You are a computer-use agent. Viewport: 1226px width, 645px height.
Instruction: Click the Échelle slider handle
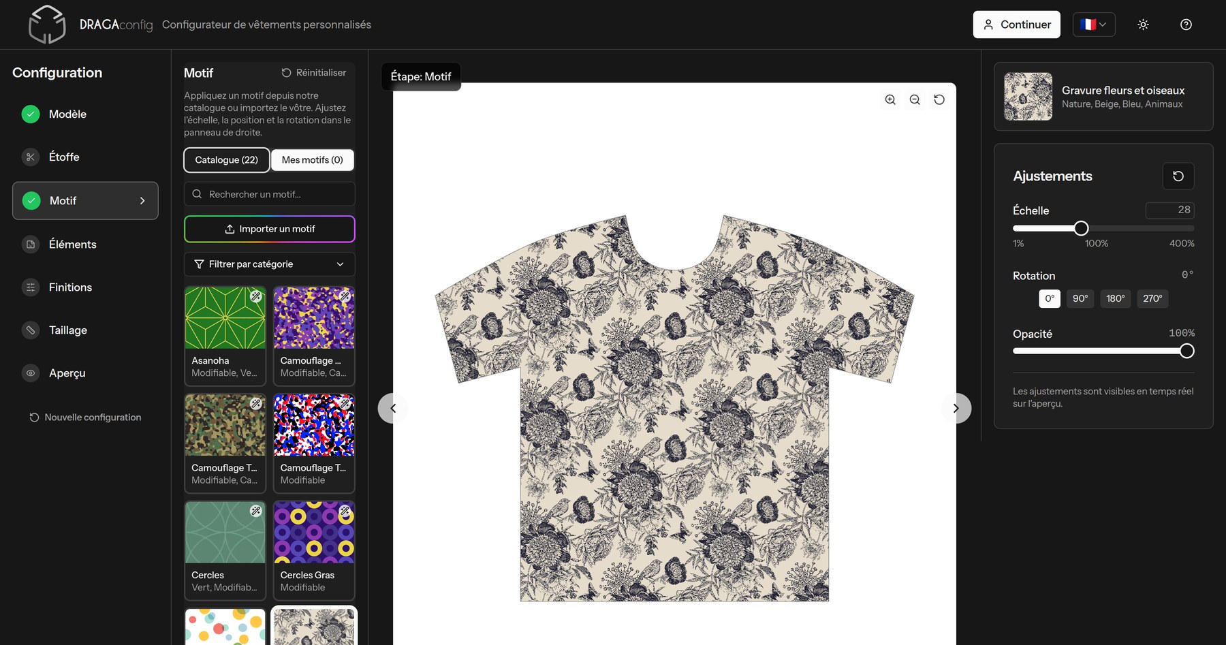point(1081,228)
